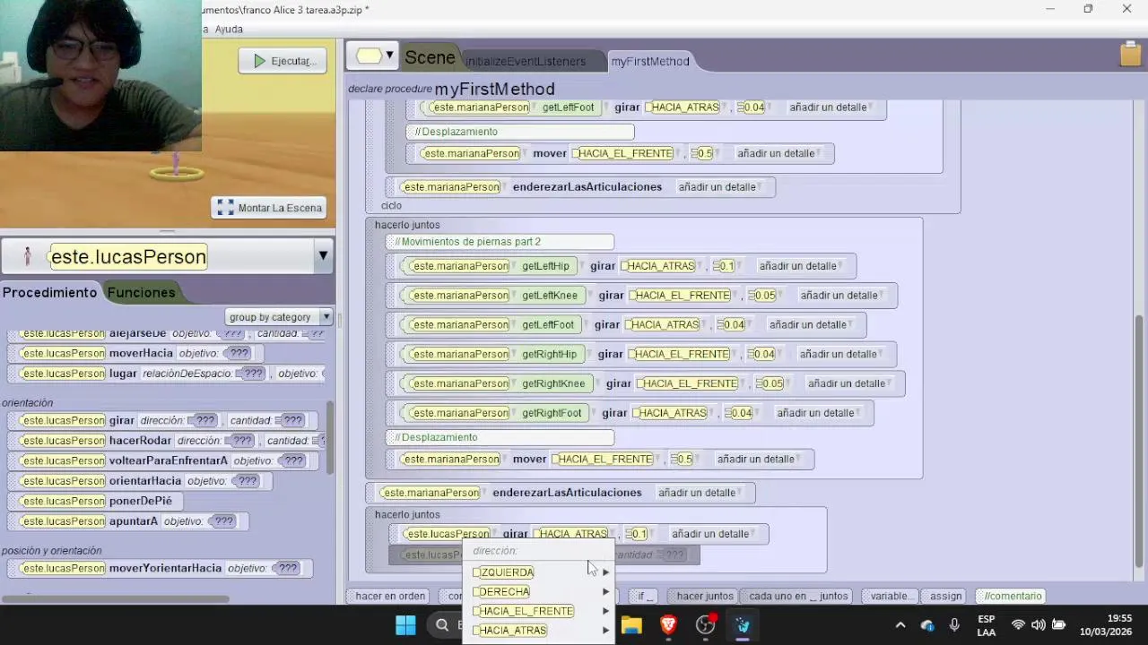Select lucasPerson girar procedure tile
Viewport: 1148px width, 645px height.
[x=161, y=420]
